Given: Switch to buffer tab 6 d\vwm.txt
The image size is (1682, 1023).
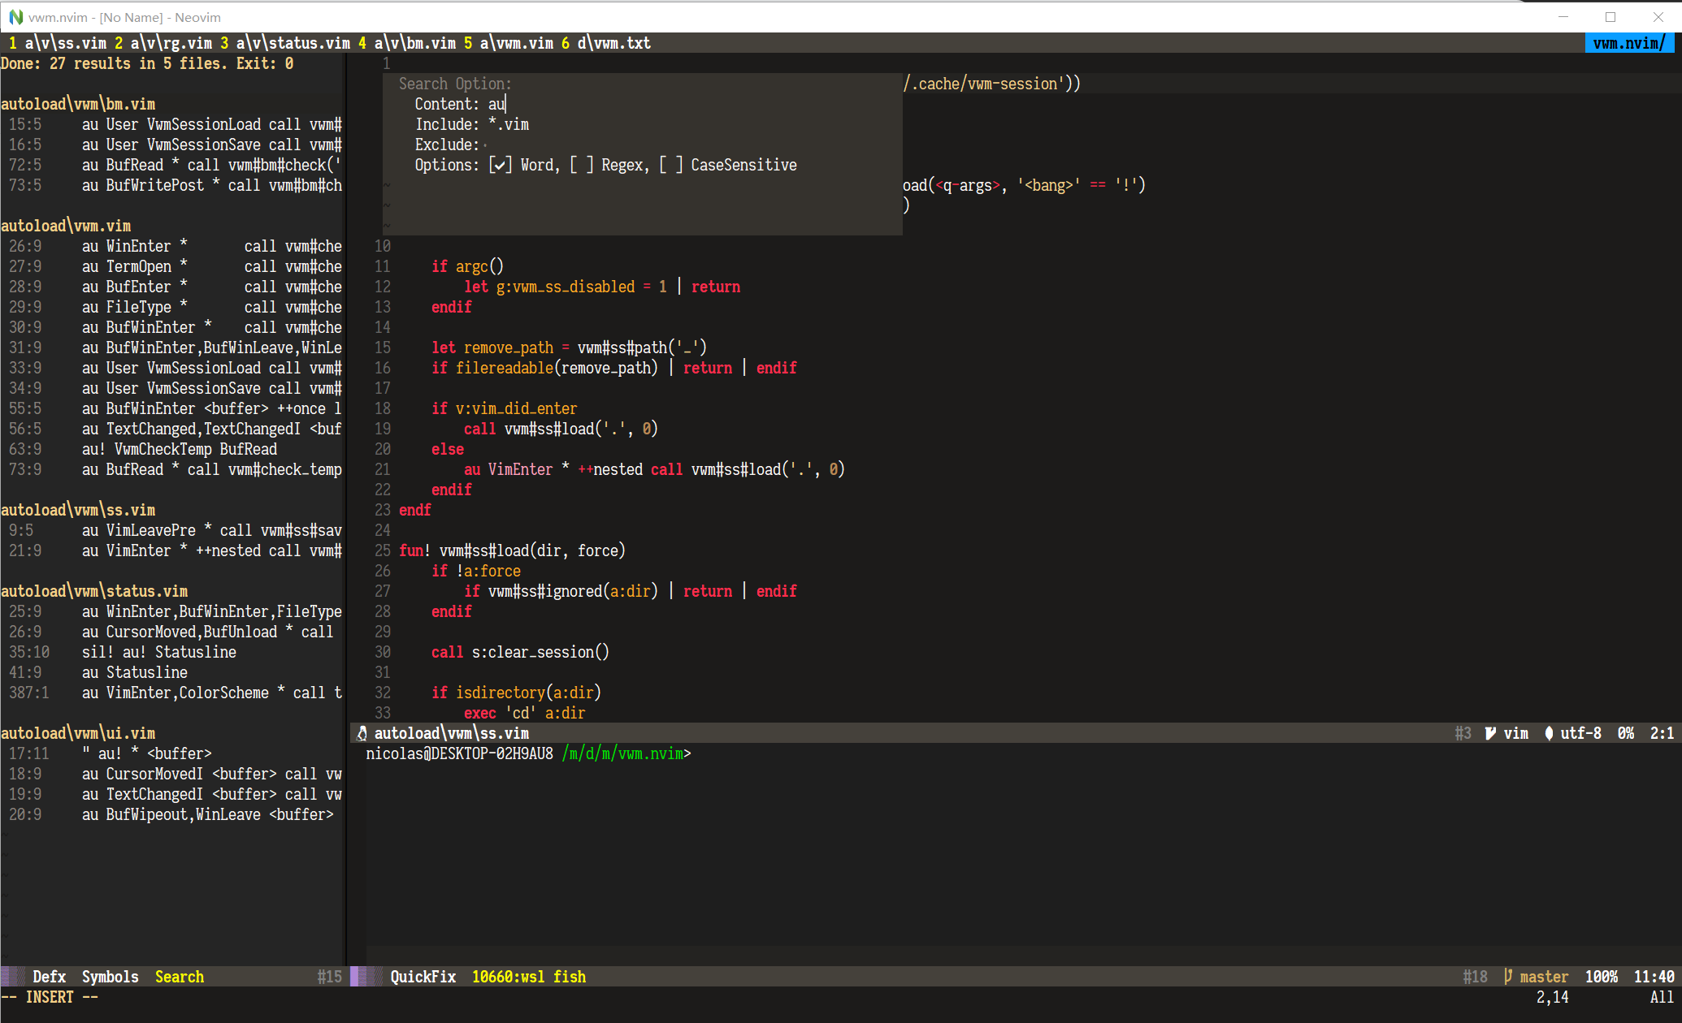Looking at the screenshot, I should click(606, 43).
